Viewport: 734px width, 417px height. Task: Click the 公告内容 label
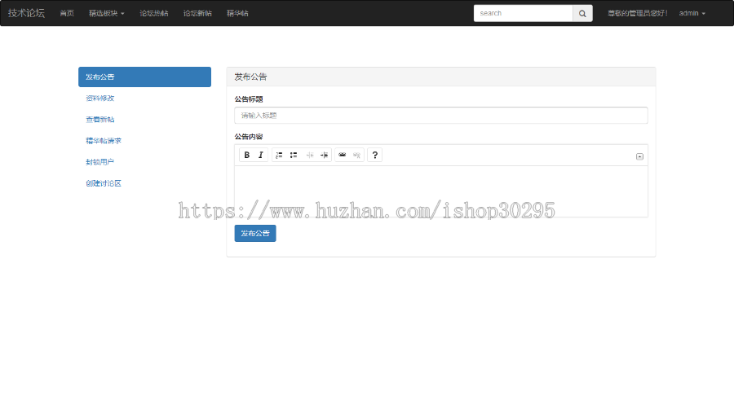pyautogui.click(x=249, y=137)
